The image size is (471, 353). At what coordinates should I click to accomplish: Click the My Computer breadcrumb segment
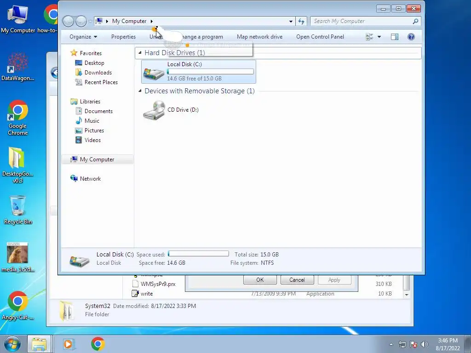[x=129, y=21]
